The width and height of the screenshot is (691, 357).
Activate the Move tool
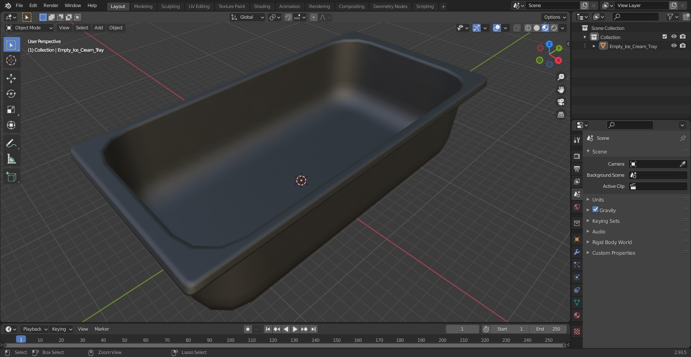(x=11, y=78)
